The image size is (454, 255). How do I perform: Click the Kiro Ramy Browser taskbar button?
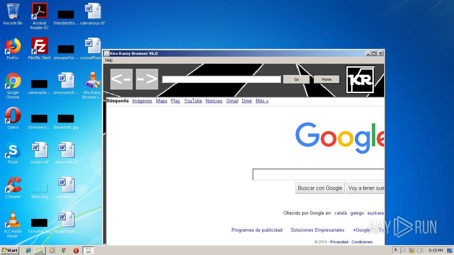click(x=88, y=250)
